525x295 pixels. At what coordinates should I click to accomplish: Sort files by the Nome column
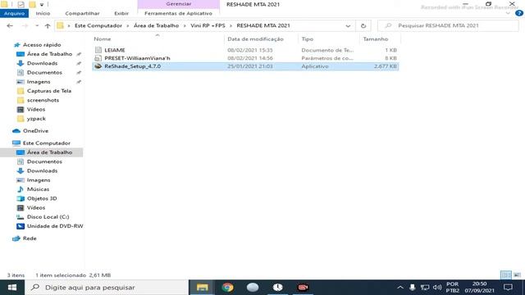click(102, 39)
